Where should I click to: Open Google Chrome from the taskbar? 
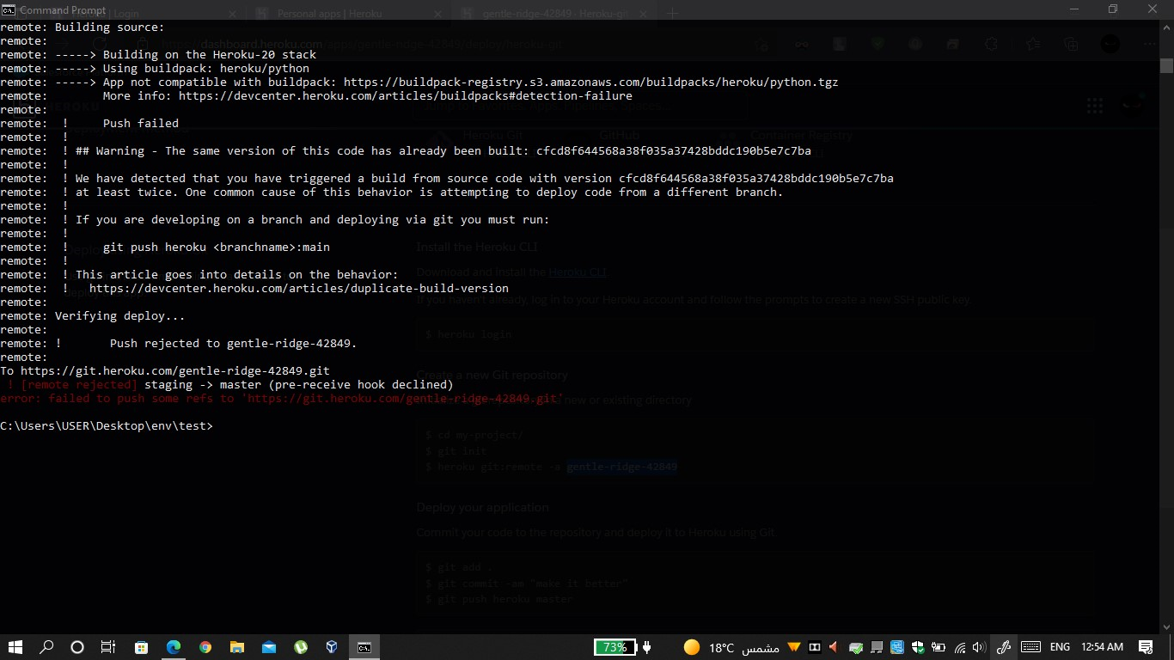205,647
